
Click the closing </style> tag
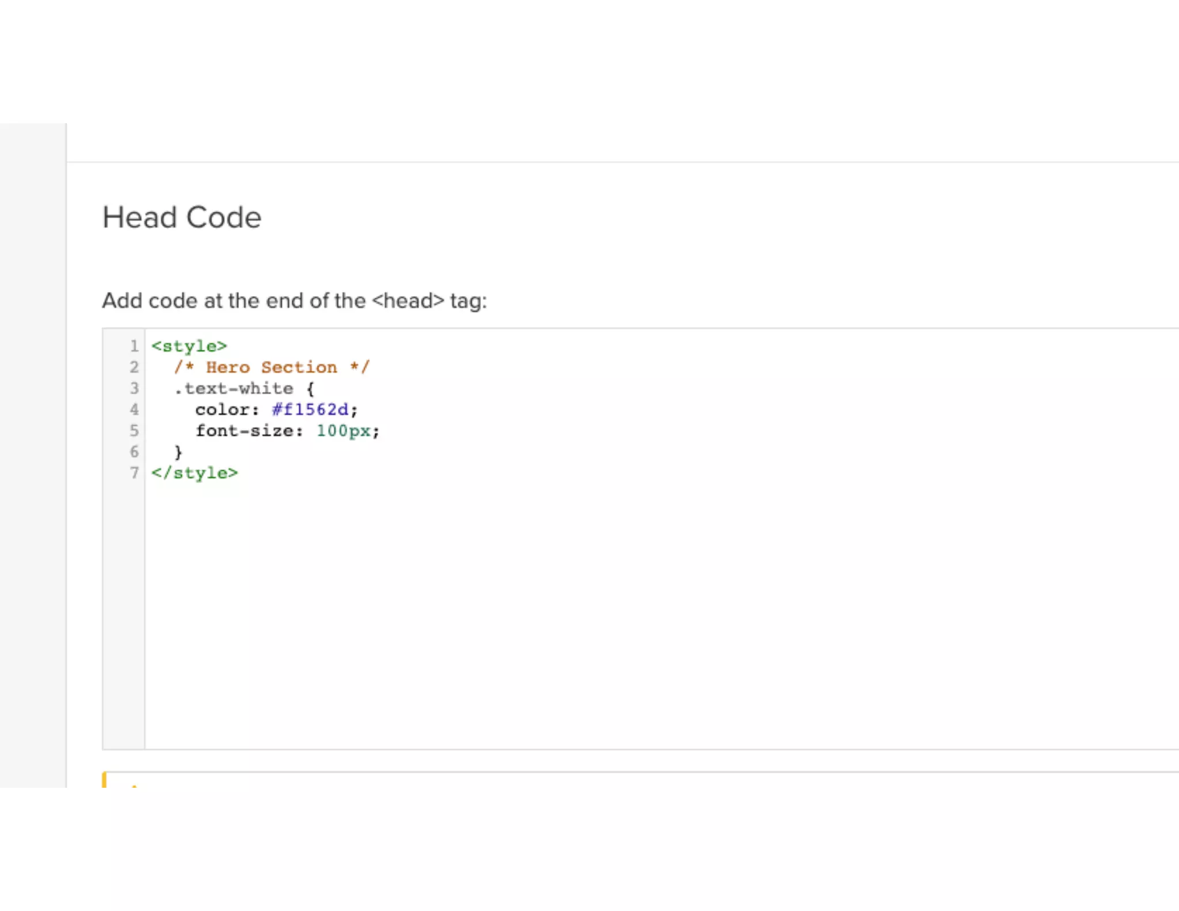pyautogui.click(x=194, y=473)
